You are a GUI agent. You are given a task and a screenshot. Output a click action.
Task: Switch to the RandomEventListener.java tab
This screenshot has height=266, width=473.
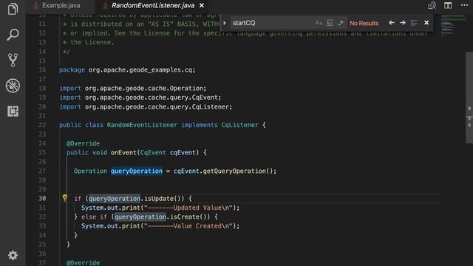(x=153, y=5)
